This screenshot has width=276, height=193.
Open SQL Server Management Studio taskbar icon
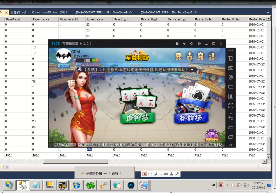(23, 185)
